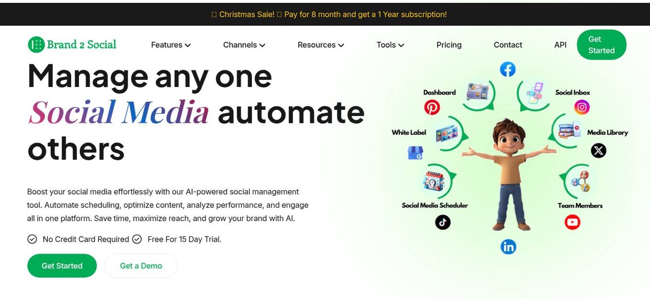Click the TikTok icon

[x=443, y=222]
